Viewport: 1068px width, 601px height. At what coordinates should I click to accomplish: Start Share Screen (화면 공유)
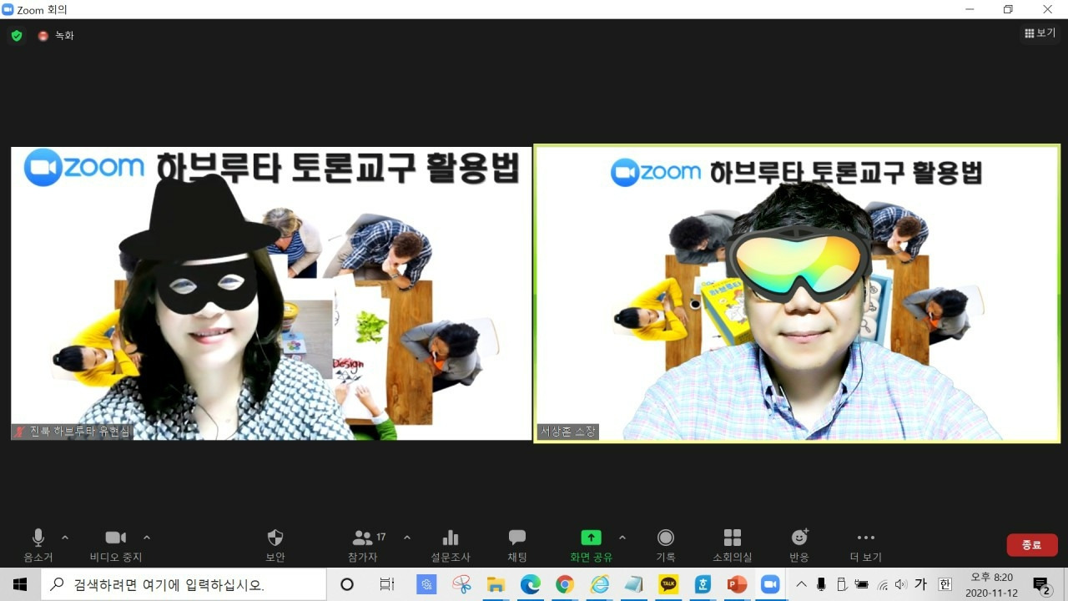click(591, 546)
